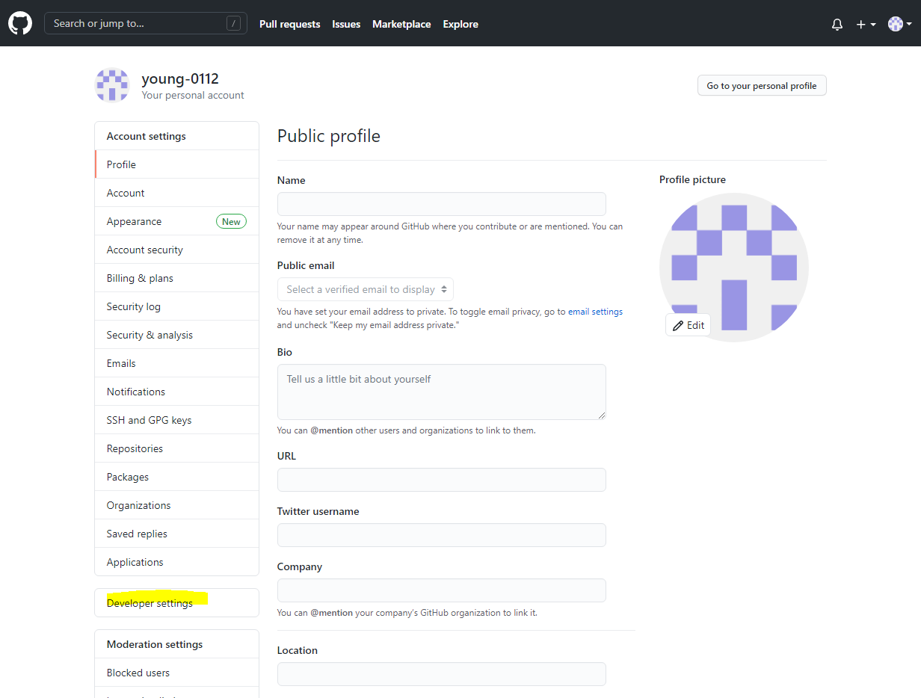
Task: Open Appearance settings
Action: [176, 221]
